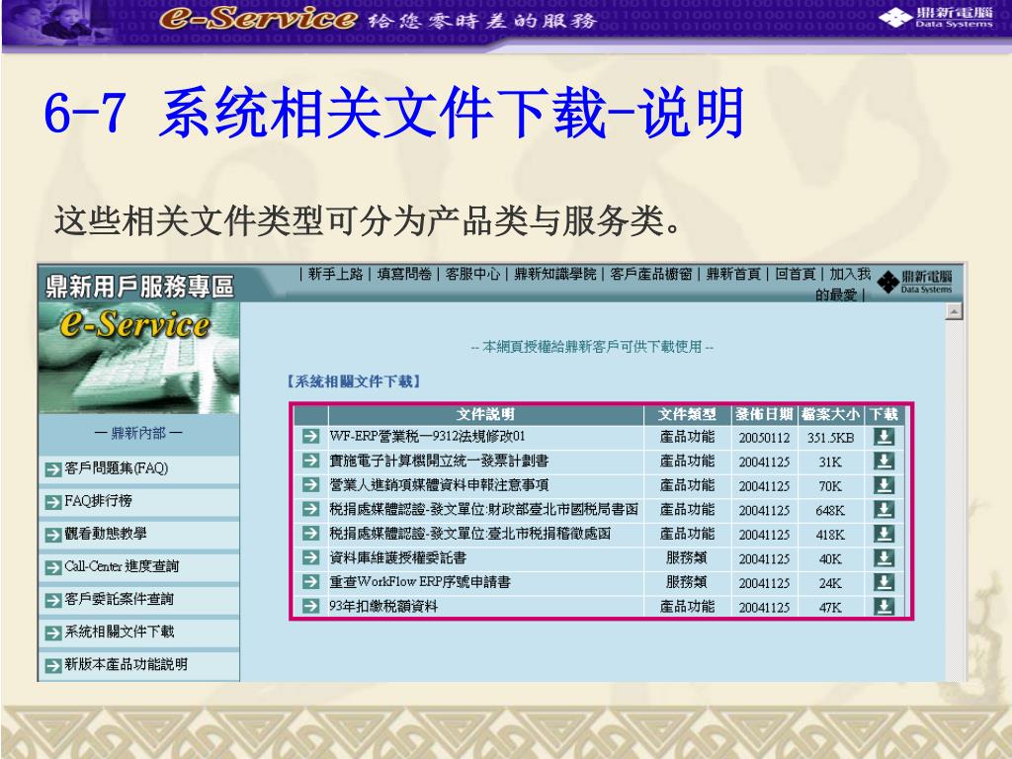Click arrow icon beside 客戶問題集(FAQ)
The height and width of the screenshot is (759, 1012).
pyautogui.click(x=53, y=469)
